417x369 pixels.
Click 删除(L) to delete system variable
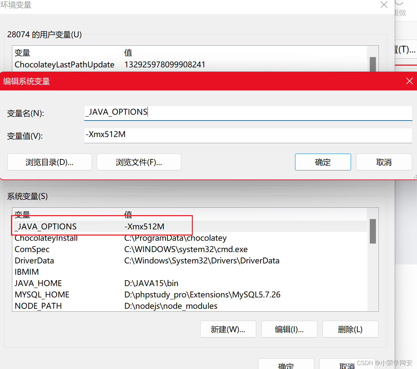(350, 329)
